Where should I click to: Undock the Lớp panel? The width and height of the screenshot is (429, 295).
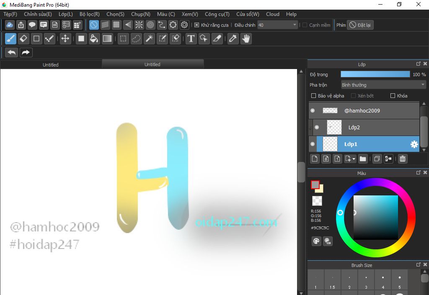tap(419, 64)
